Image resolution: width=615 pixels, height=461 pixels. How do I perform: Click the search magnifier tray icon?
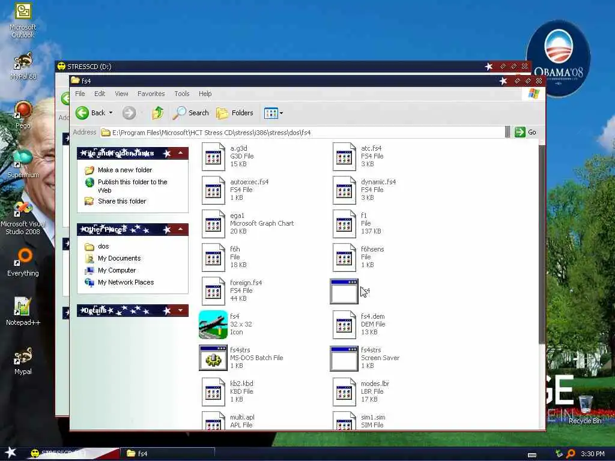(571, 454)
